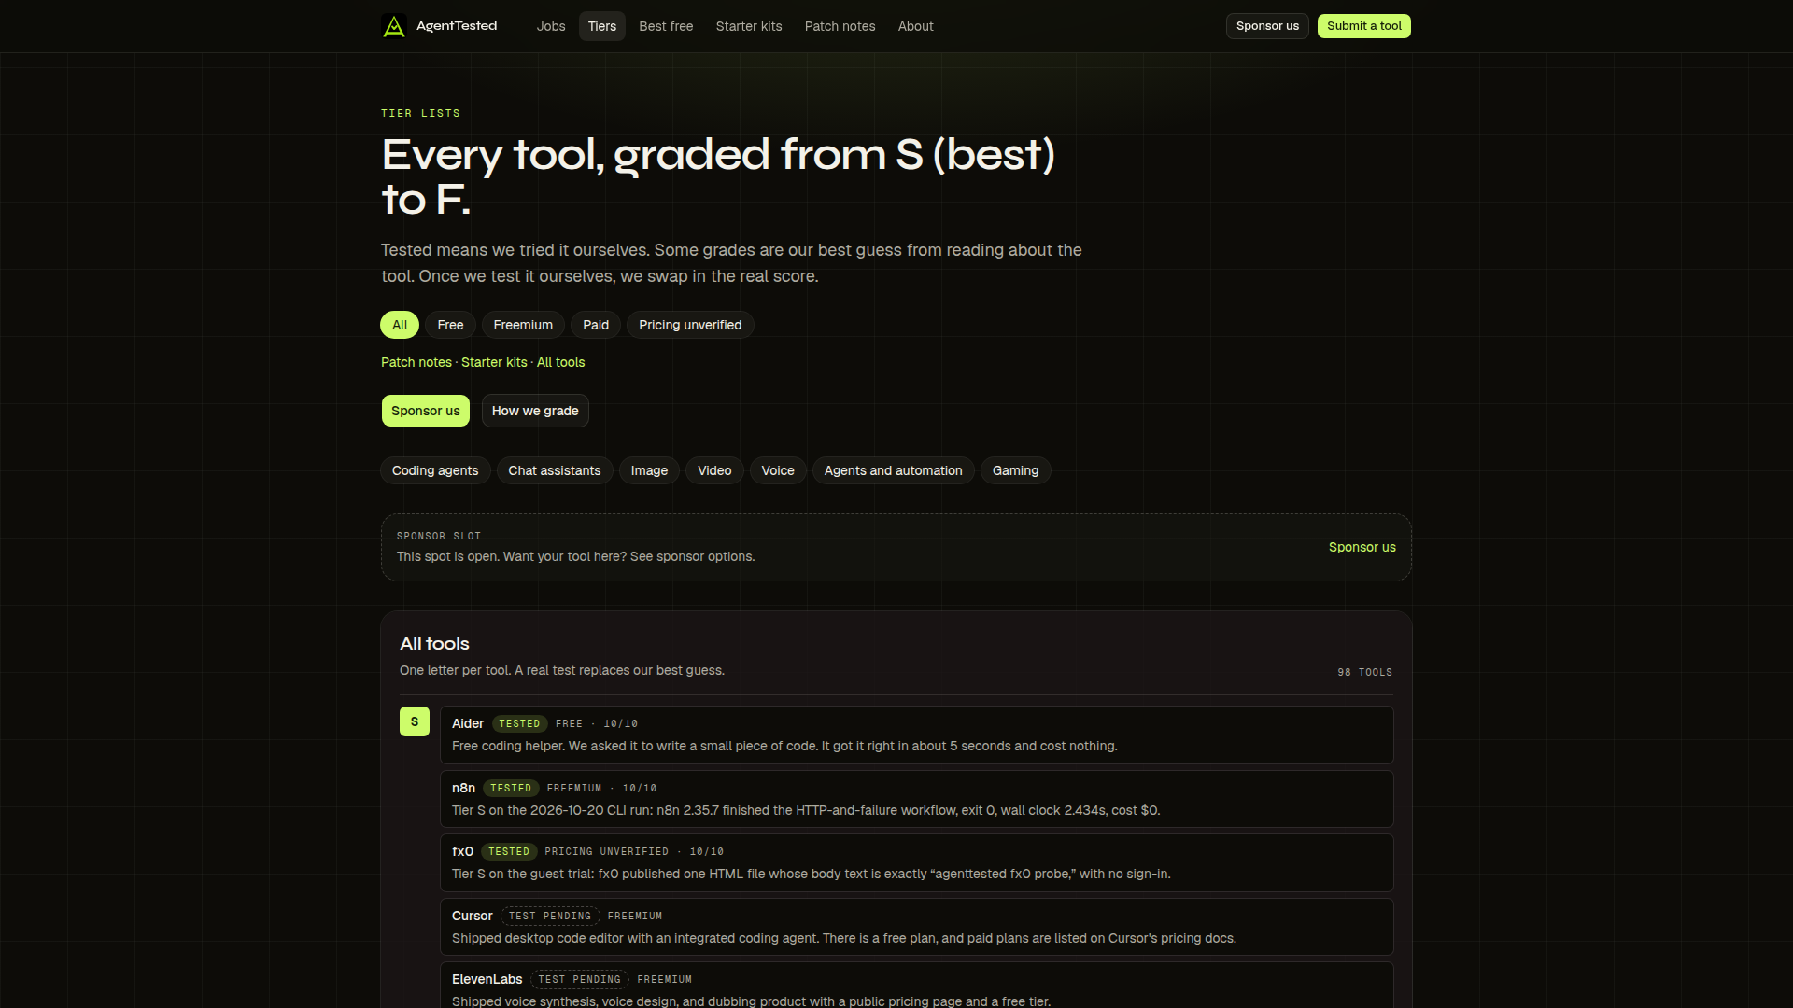
Task: Click Sponsor us button in header
Action: tap(1267, 26)
